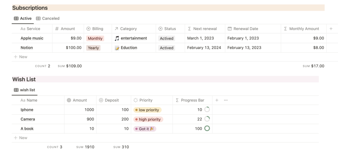Viewport: 338px width, 160px height.
Task: Click the Amount cell of Camera row
Action: tap(80, 119)
